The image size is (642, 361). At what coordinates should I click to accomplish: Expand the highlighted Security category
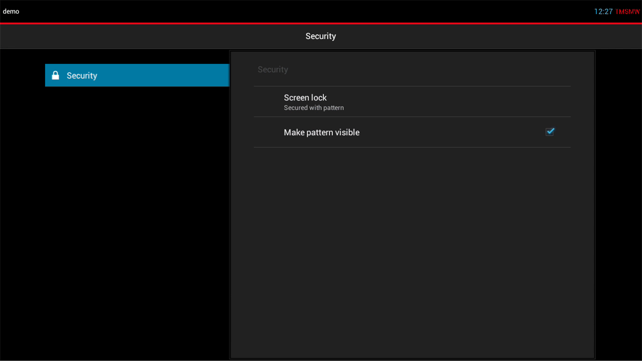point(137,75)
